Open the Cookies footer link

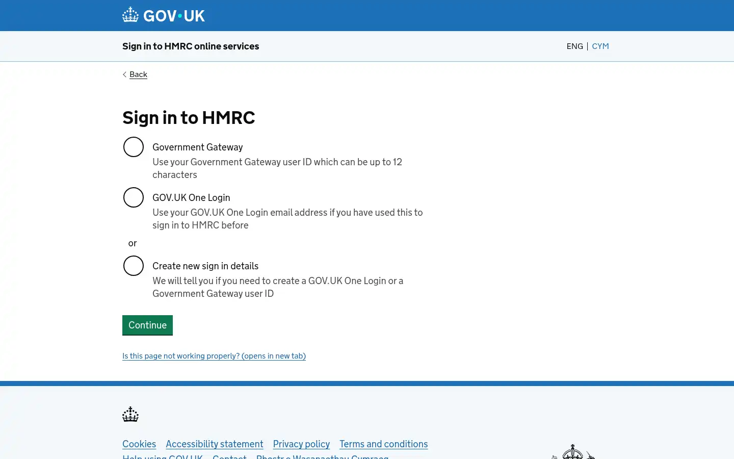[139, 444]
